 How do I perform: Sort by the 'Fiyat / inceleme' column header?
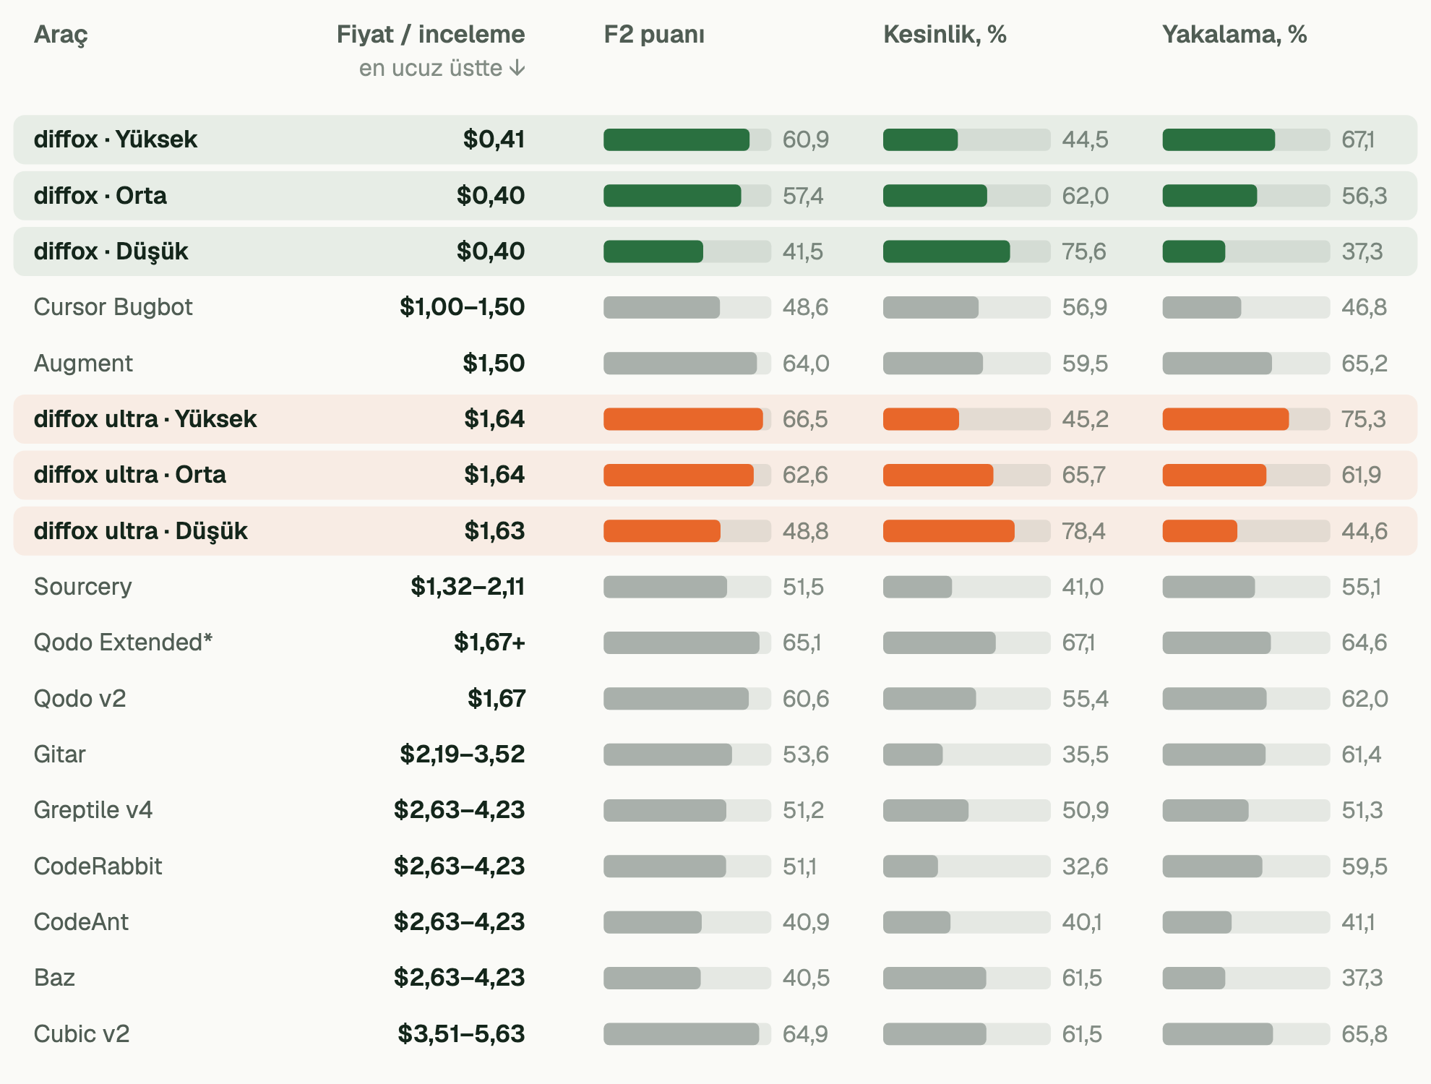[431, 35]
